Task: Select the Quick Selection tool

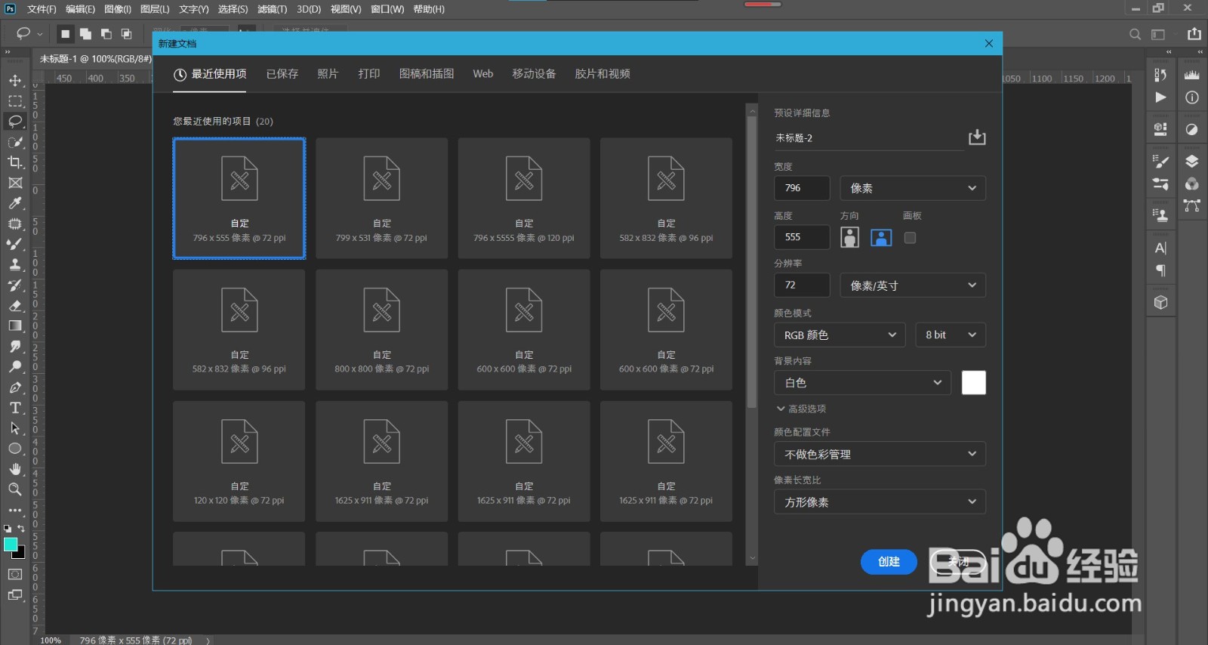Action: click(15, 142)
